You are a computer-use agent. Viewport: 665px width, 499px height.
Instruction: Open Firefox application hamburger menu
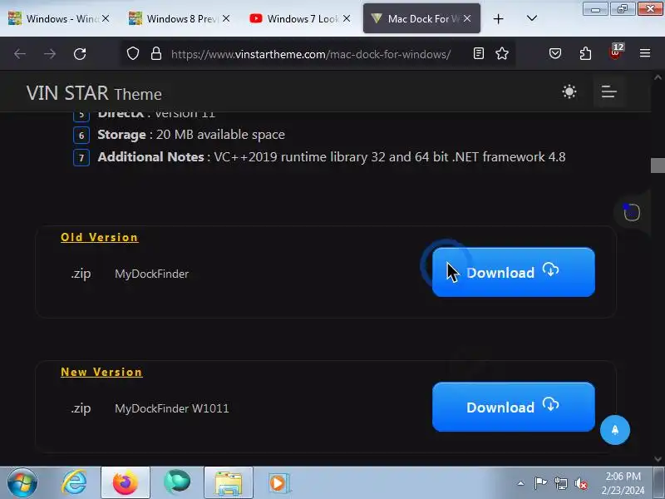pyautogui.click(x=645, y=53)
